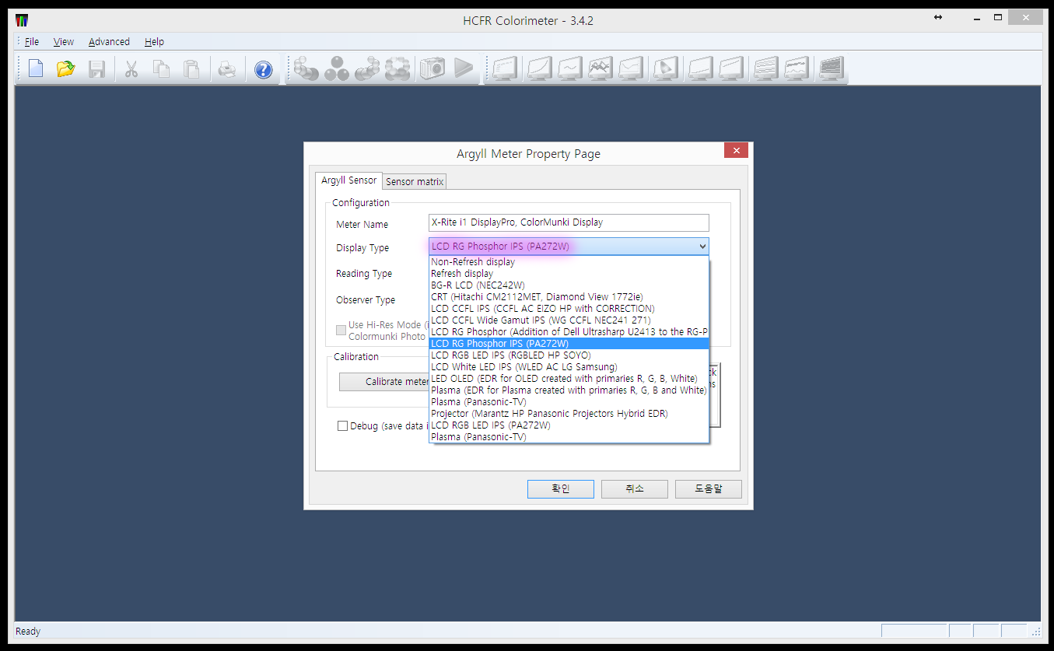Click the monitor icon with wavy line
Viewport: 1054px width, 651px height.
[x=570, y=69]
